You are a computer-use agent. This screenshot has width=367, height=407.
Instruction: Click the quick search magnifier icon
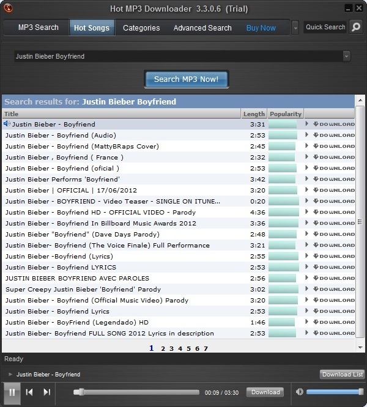pyautogui.click(x=356, y=27)
